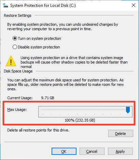This screenshot has height=160, width=139.
Task: Select Disable system protection option
Action: (36, 47)
